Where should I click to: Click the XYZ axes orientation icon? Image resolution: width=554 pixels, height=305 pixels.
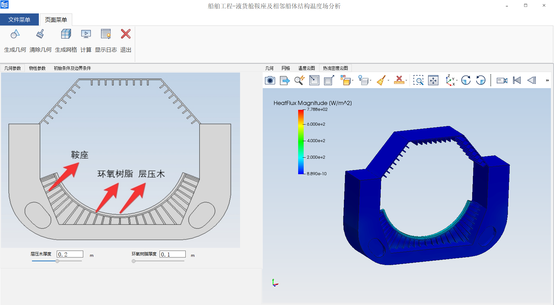(x=450, y=80)
